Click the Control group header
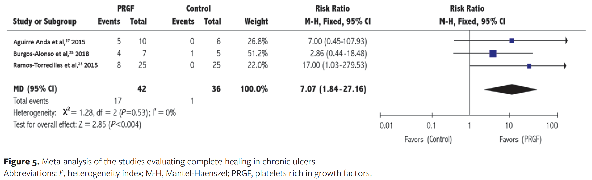Image resolution: width=592 pixels, height=180 pixels. click(x=198, y=9)
